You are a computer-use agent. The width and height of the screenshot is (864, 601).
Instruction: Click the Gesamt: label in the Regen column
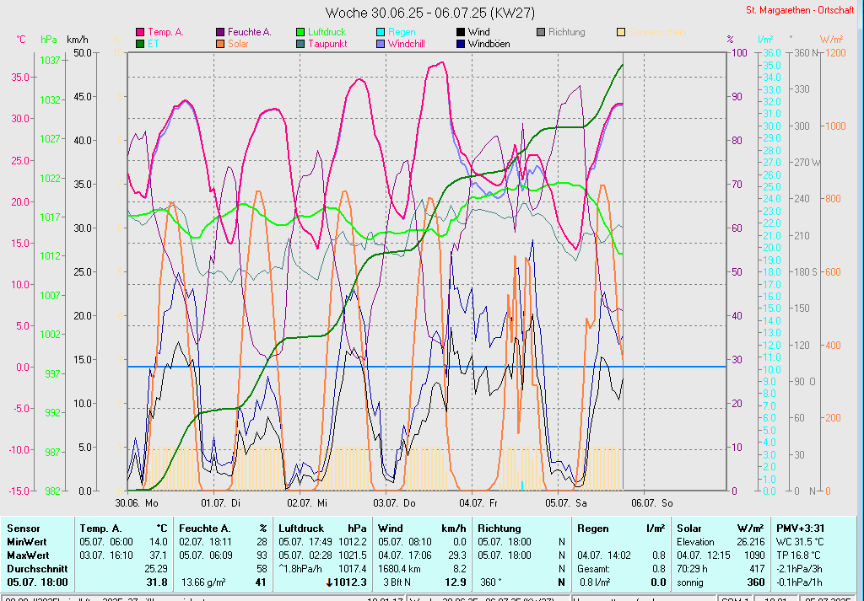point(593,568)
